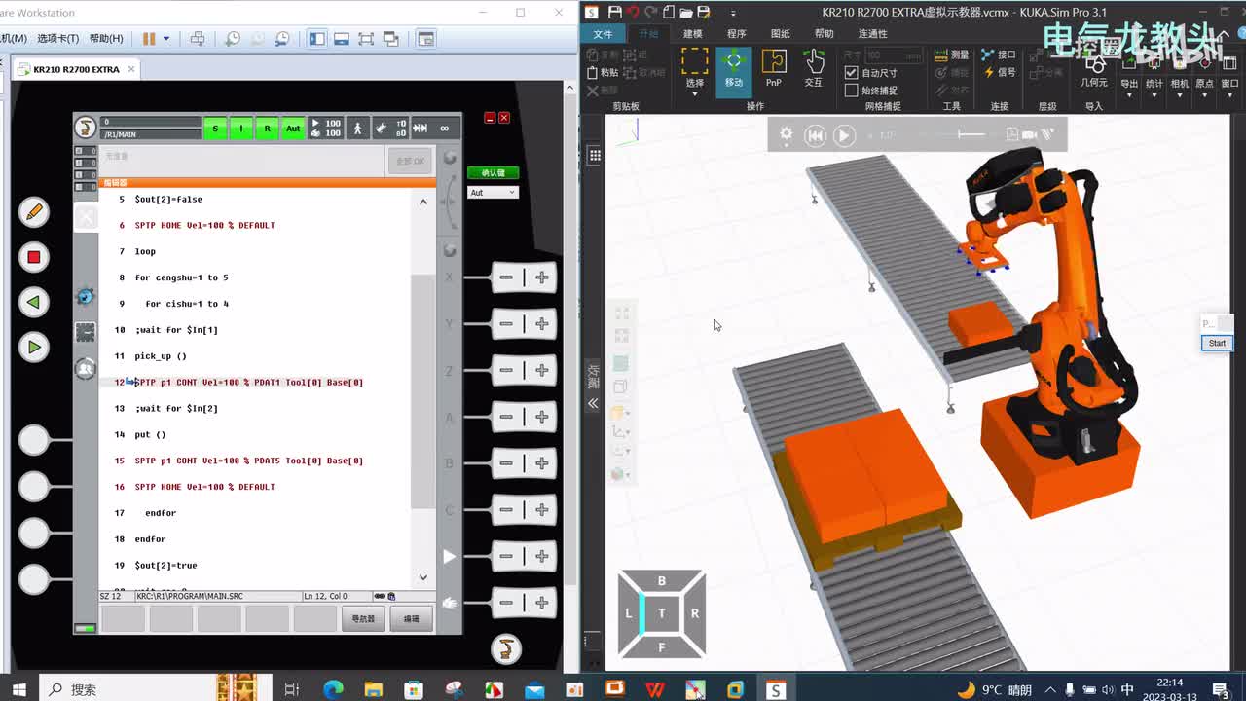Toggle the green S submit interpreter status
This screenshot has height=701, width=1246.
click(x=215, y=129)
